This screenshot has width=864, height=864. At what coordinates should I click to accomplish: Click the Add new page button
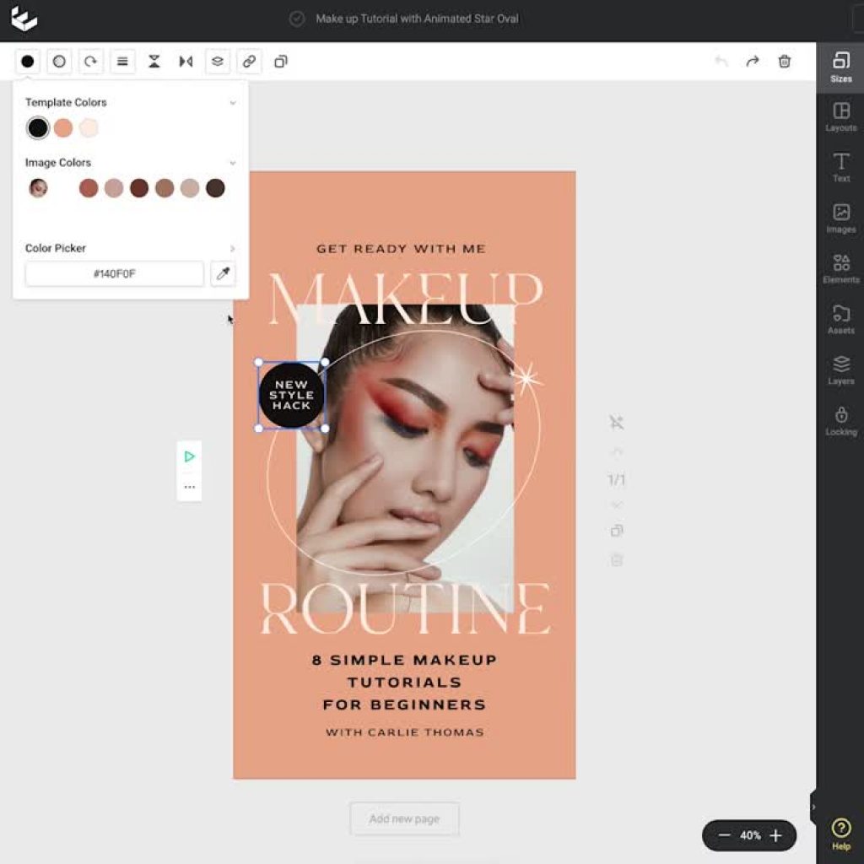click(404, 818)
